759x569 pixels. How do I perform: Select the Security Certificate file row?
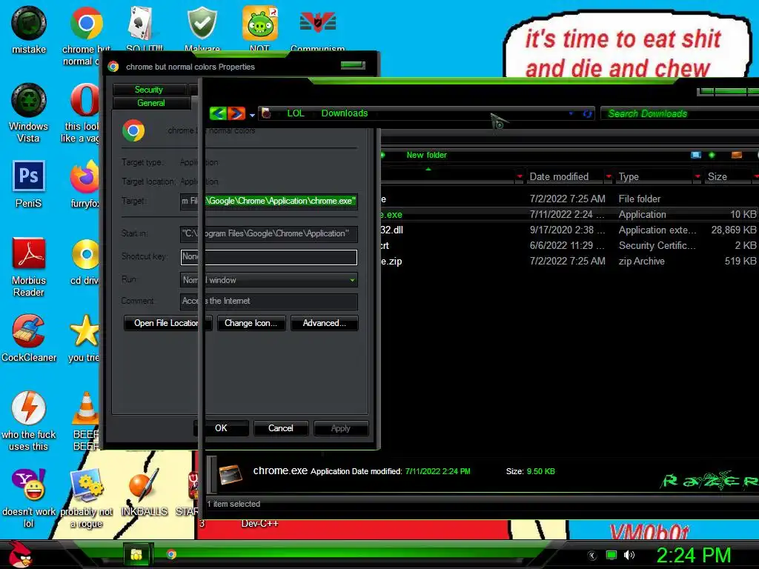569,245
